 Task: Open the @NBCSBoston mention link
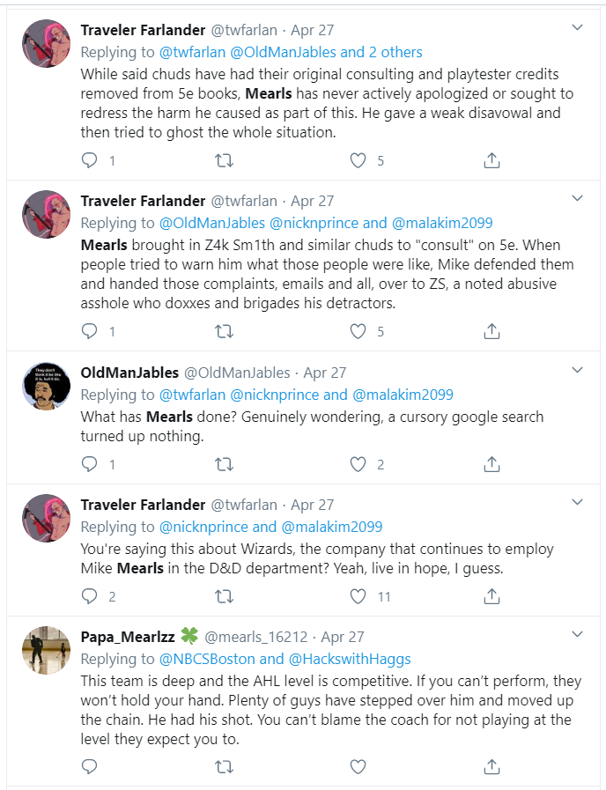coord(215,659)
